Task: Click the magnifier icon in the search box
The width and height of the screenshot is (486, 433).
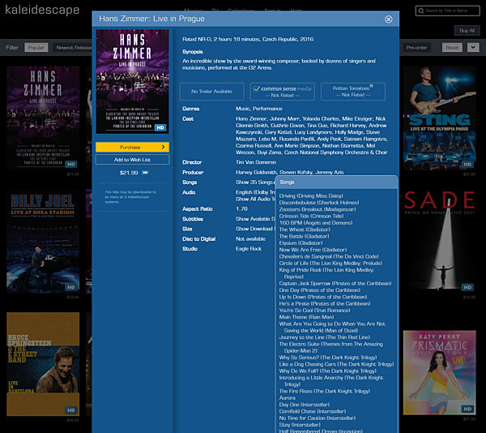Action: point(421,11)
